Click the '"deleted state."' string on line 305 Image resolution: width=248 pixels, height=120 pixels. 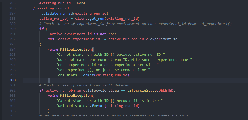tap(73, 106)
